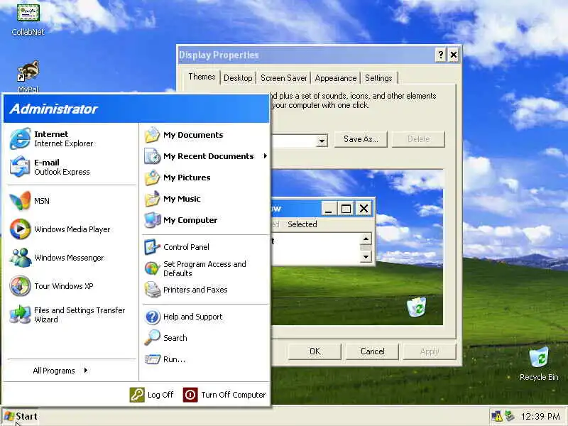Open Recycle Bin on the desktop

539,357
